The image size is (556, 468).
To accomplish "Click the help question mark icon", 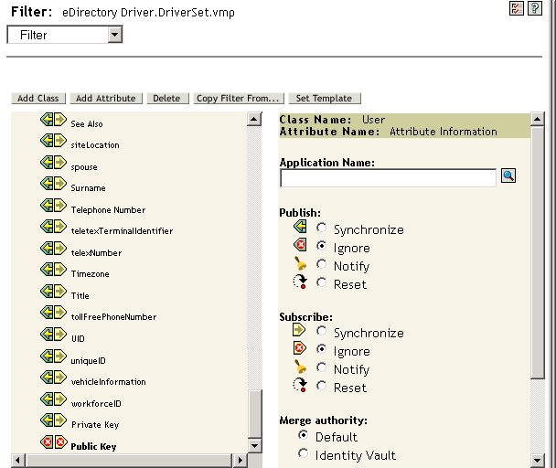I will (x=535, y=8).
